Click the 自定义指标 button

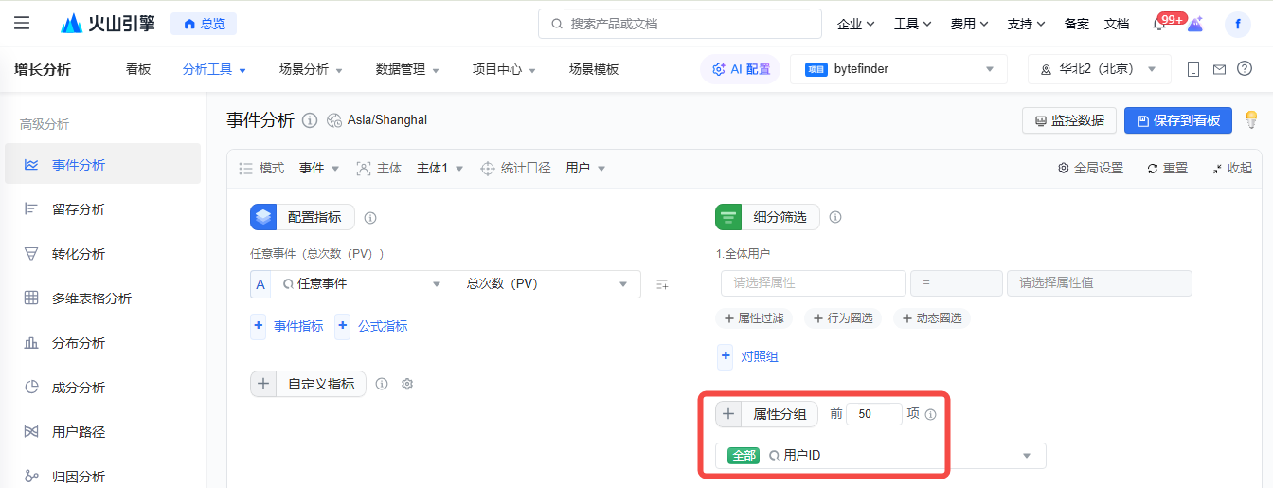coord(308,384)
